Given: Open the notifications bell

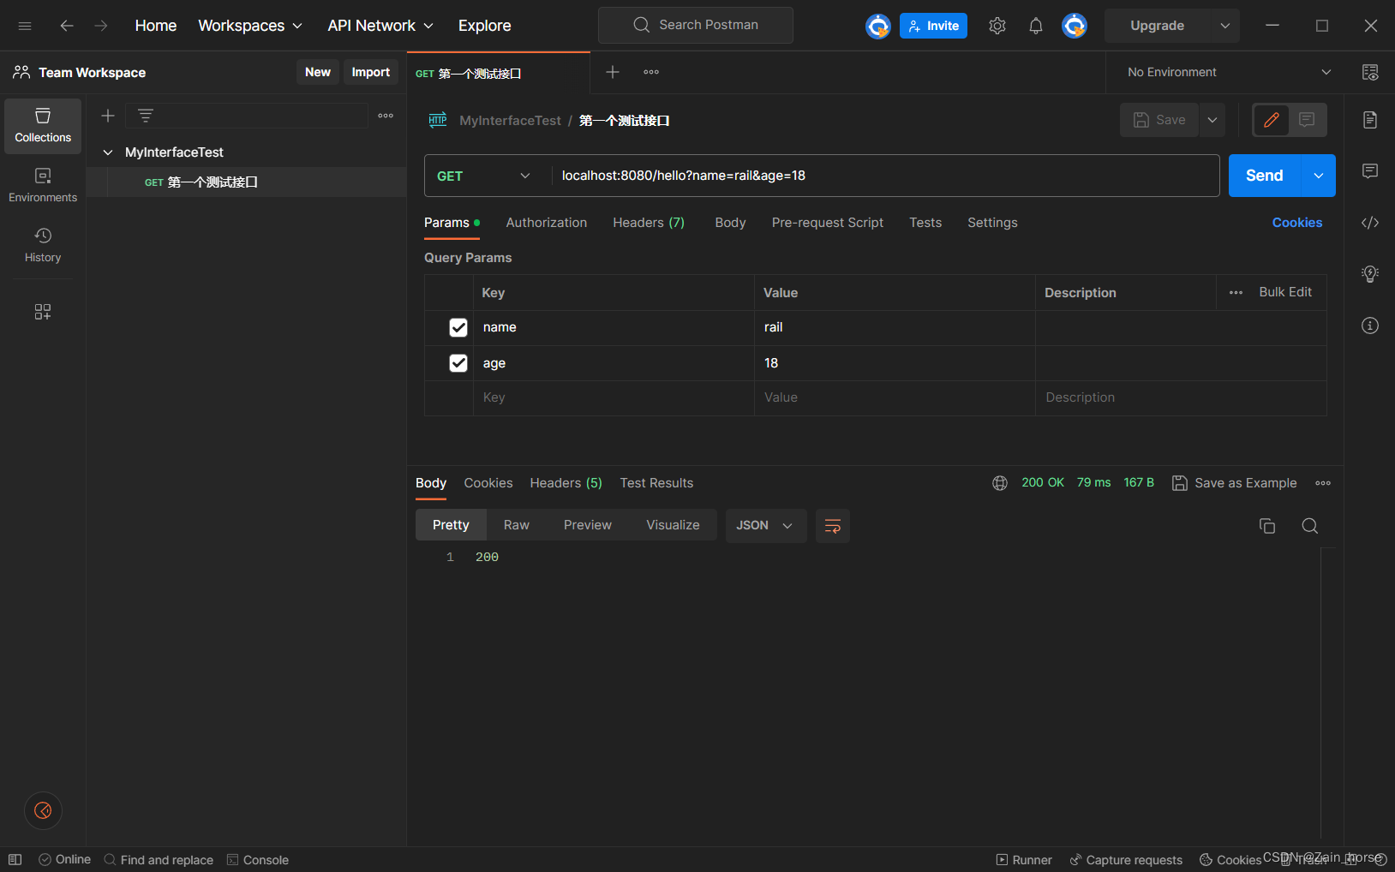Looking at the screenshot, I should tap(1036, 26).
